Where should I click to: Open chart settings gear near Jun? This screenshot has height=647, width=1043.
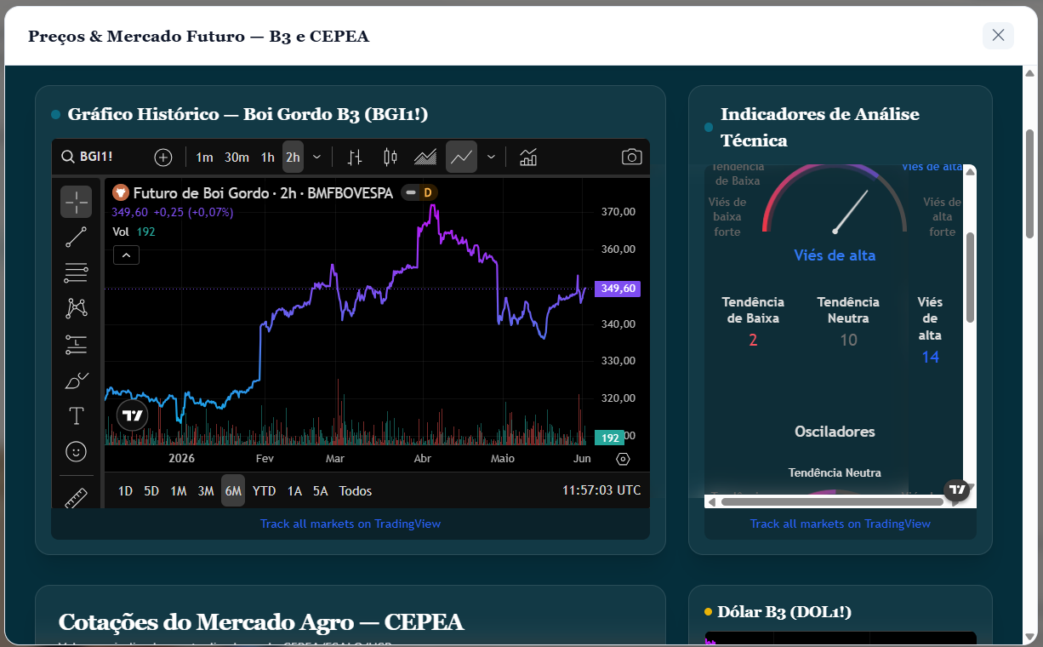623,459
